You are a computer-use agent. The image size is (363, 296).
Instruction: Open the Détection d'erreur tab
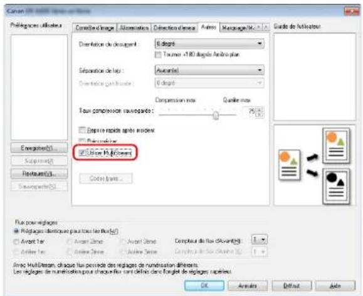click(x=174, y=28)
